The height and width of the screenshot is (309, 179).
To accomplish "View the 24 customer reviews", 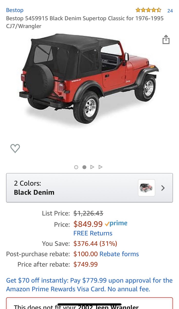I will click(x=170, y=11).
